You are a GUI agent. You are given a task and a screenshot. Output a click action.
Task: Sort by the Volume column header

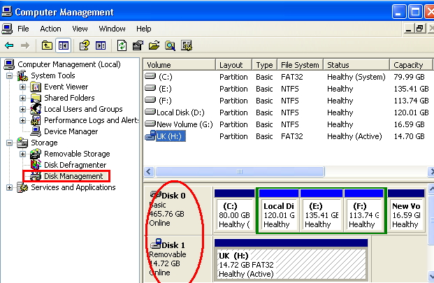pyautogui.click(x=180, y=65)
